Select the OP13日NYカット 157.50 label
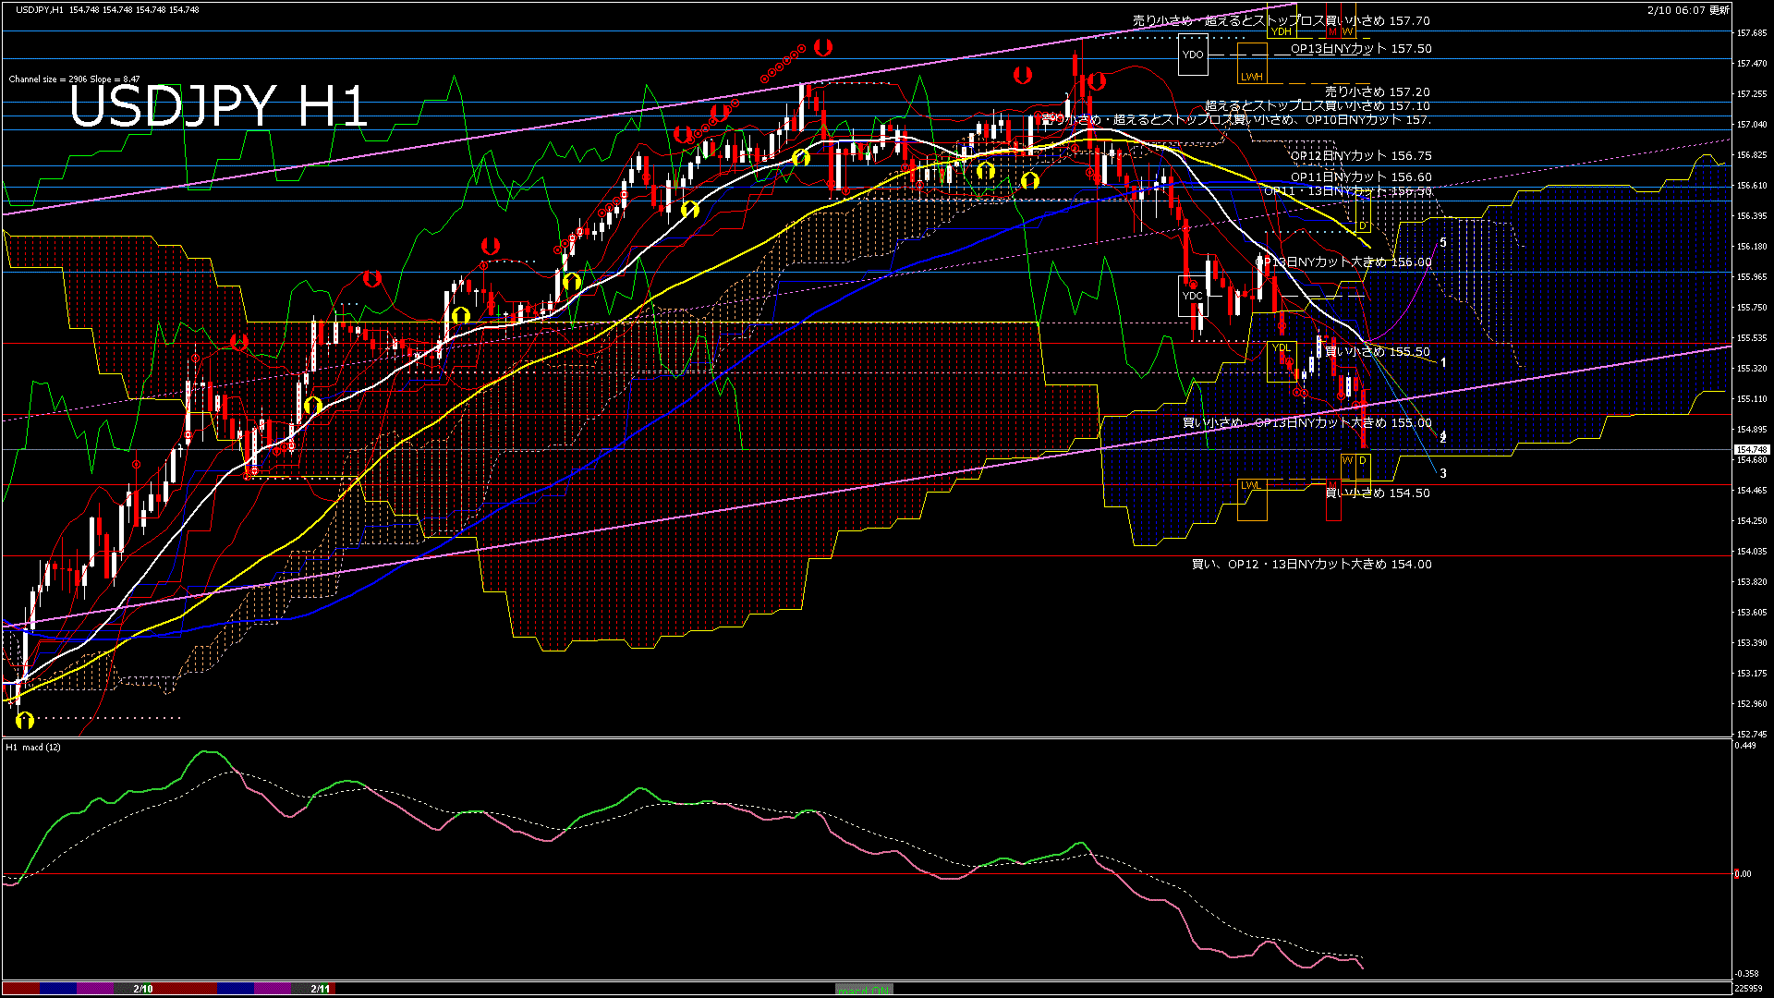1774x998 pixels. tap(1360, 49)
